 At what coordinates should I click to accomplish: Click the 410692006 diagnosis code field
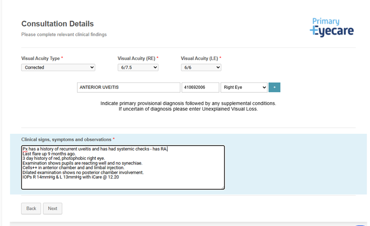(x=200, y=88)
